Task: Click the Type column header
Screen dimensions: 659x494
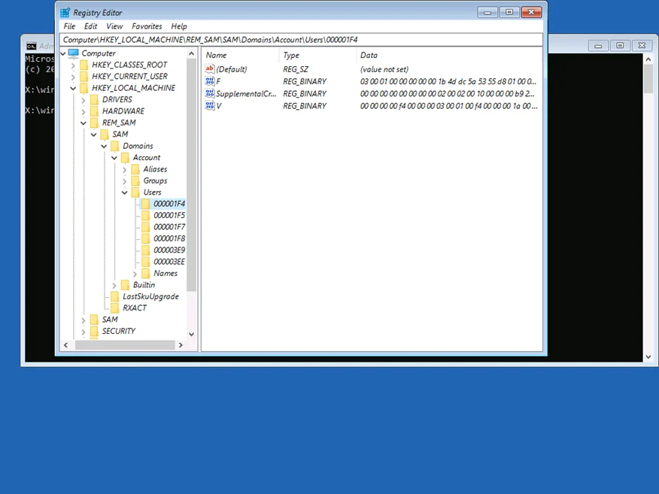Action: [x=317, y=55]
